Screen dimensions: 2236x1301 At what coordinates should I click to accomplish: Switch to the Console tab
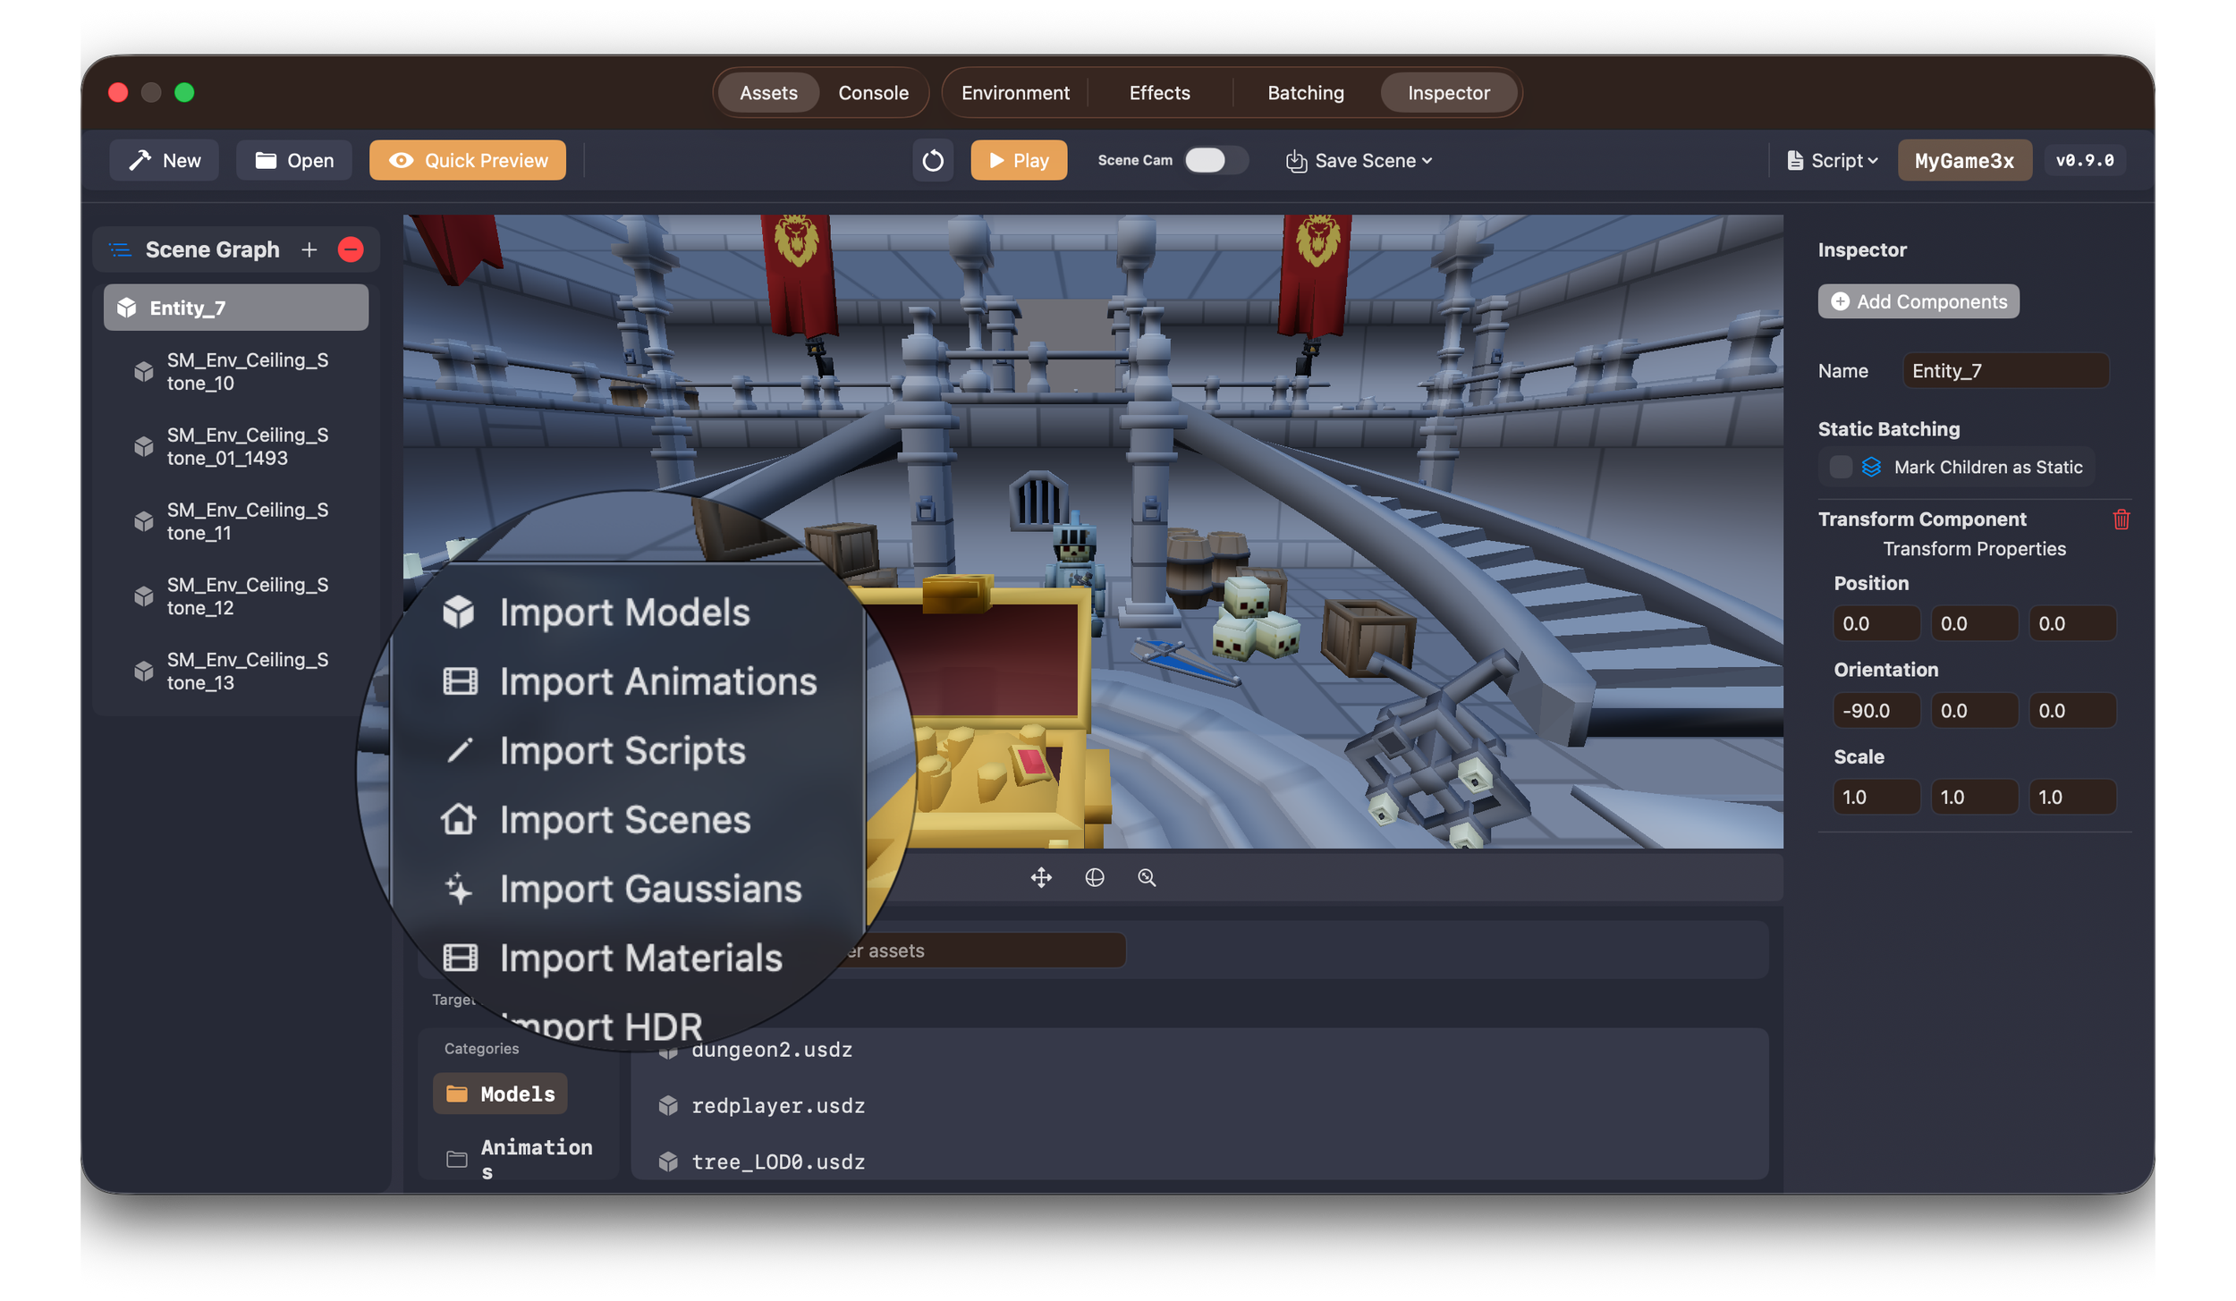[873, 93]
